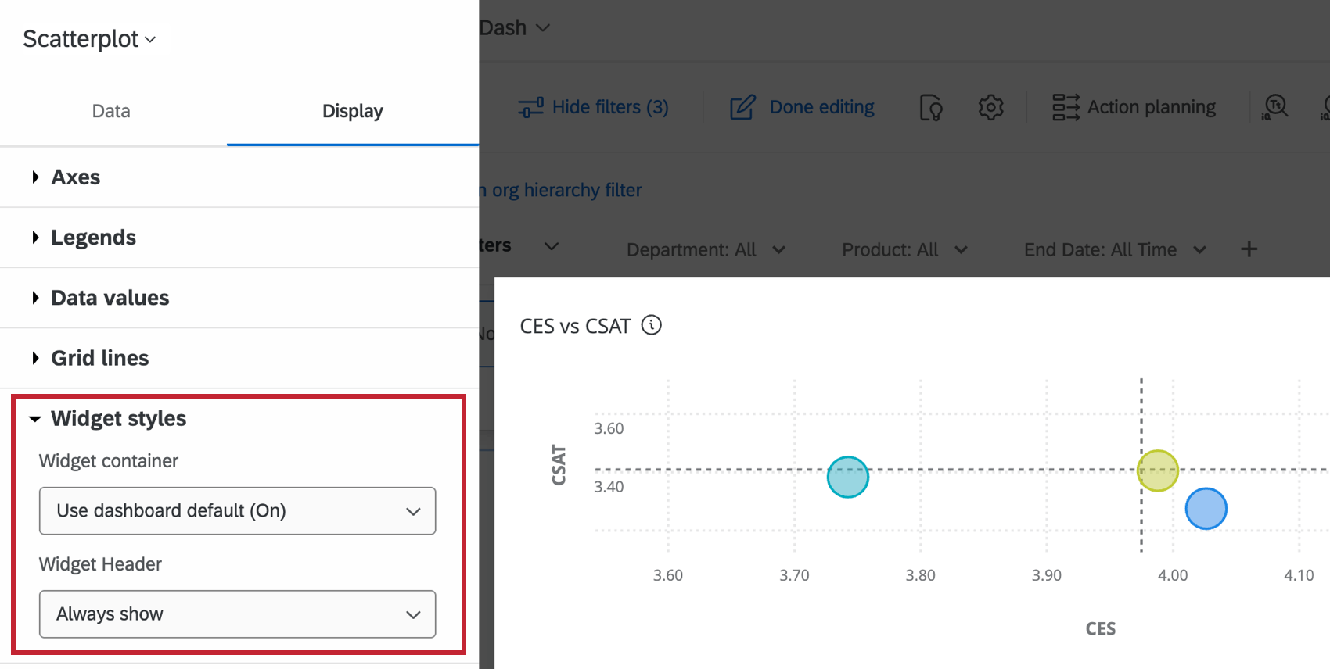Expand the Legends section
The height and width of the screenshot is (669, 1330).
pyautogui.click(x=93, y=238)
